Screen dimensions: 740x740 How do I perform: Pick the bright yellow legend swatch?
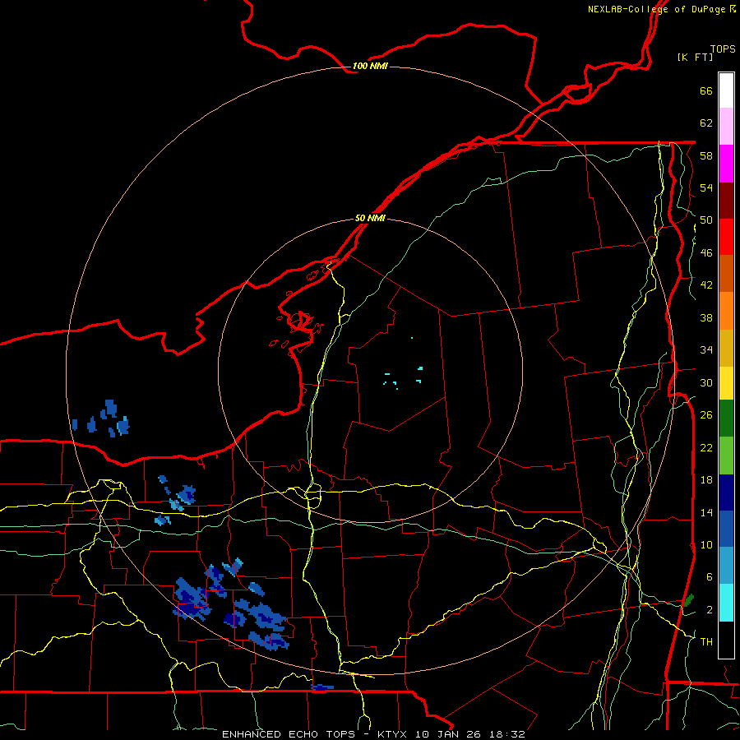point(726,383)
